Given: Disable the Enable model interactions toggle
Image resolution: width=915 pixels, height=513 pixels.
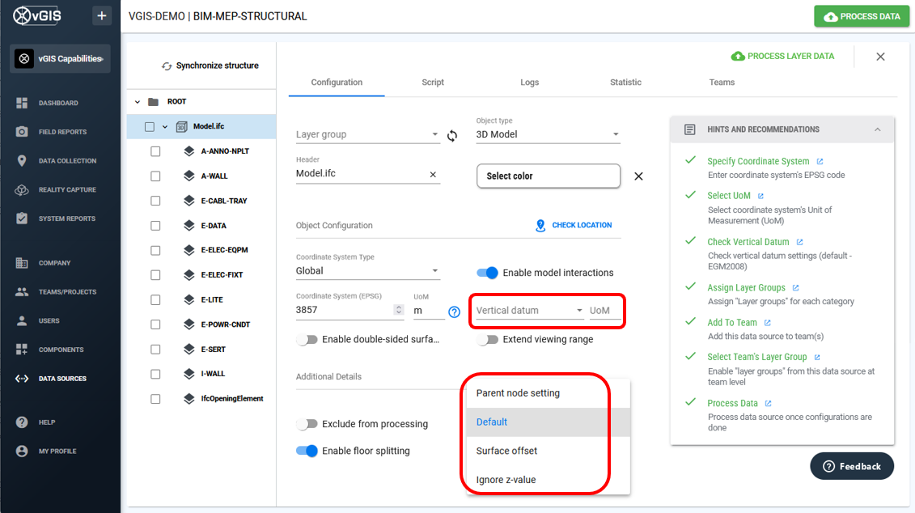Looking at the screenshot, I should [x=489, y=273].
